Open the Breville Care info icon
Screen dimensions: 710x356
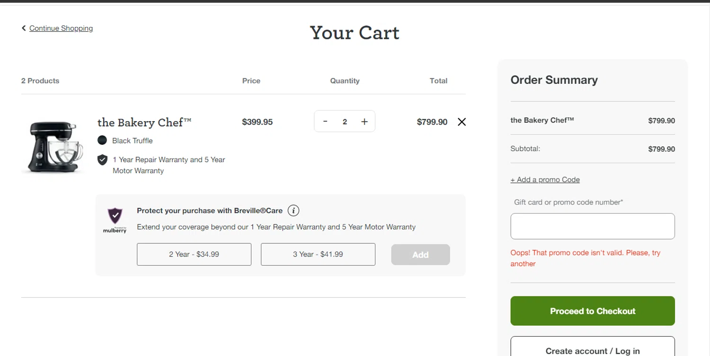point(293,211)
